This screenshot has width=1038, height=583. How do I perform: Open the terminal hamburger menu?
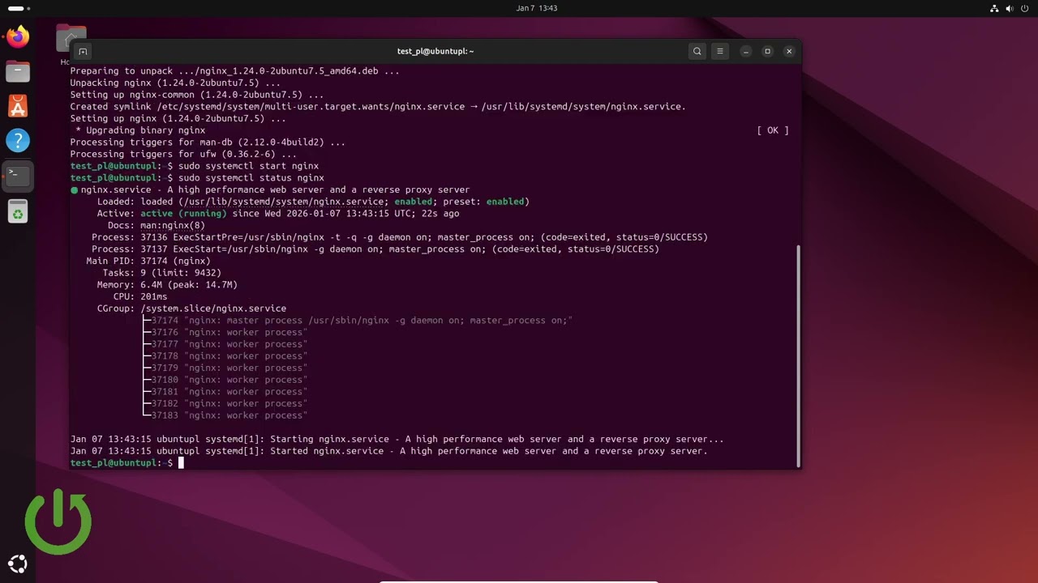click(719, 51)
